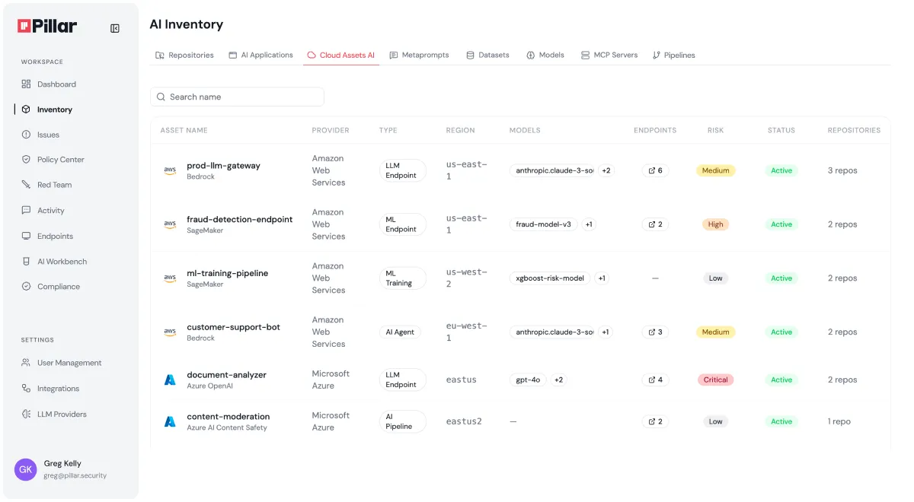Open the Activity panel icon
Image resolution: width=914 pixels, height=502 pixels.
[25, 210]
